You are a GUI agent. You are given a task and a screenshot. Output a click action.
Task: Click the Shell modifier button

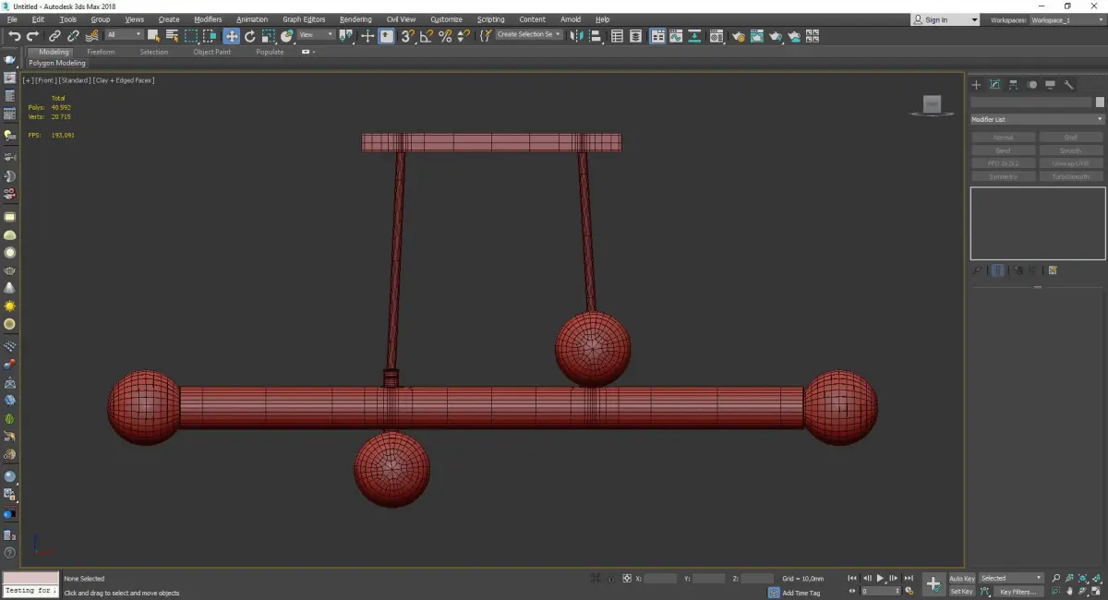[1071, 138]
